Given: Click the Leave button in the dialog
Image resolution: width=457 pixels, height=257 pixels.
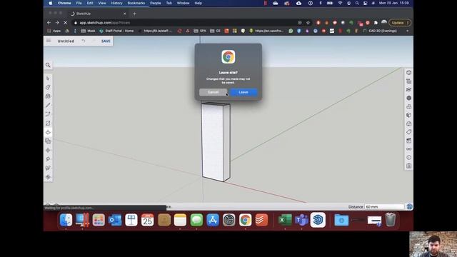Looking at the screenshot, I should (243, 92).
